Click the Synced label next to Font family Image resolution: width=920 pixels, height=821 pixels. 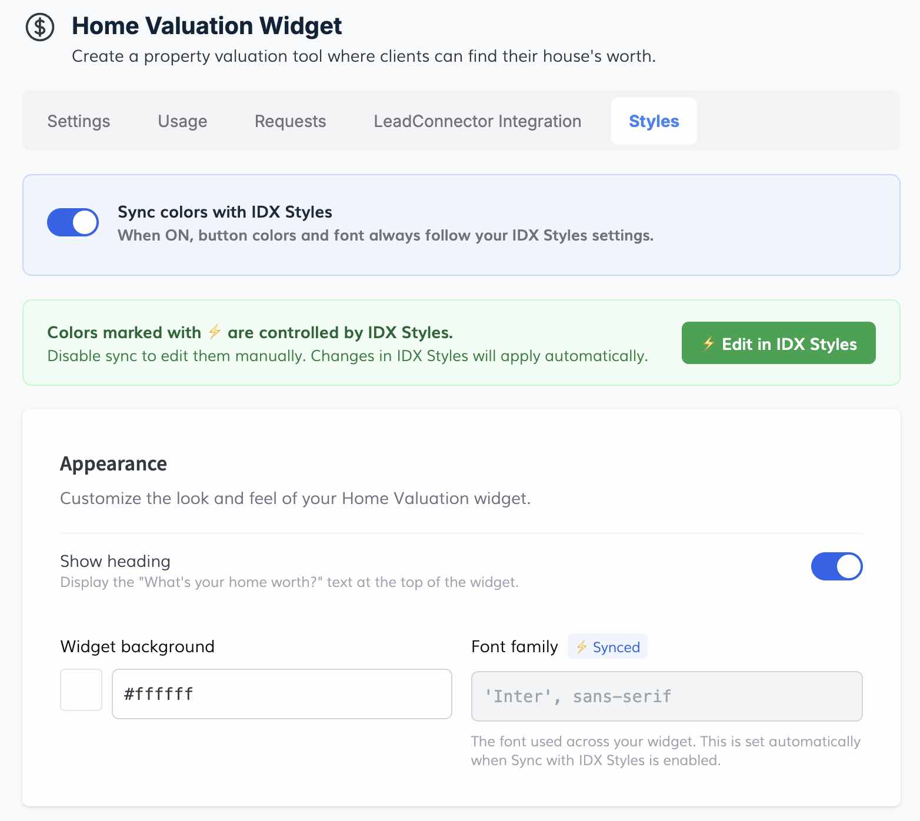[616, 647]
